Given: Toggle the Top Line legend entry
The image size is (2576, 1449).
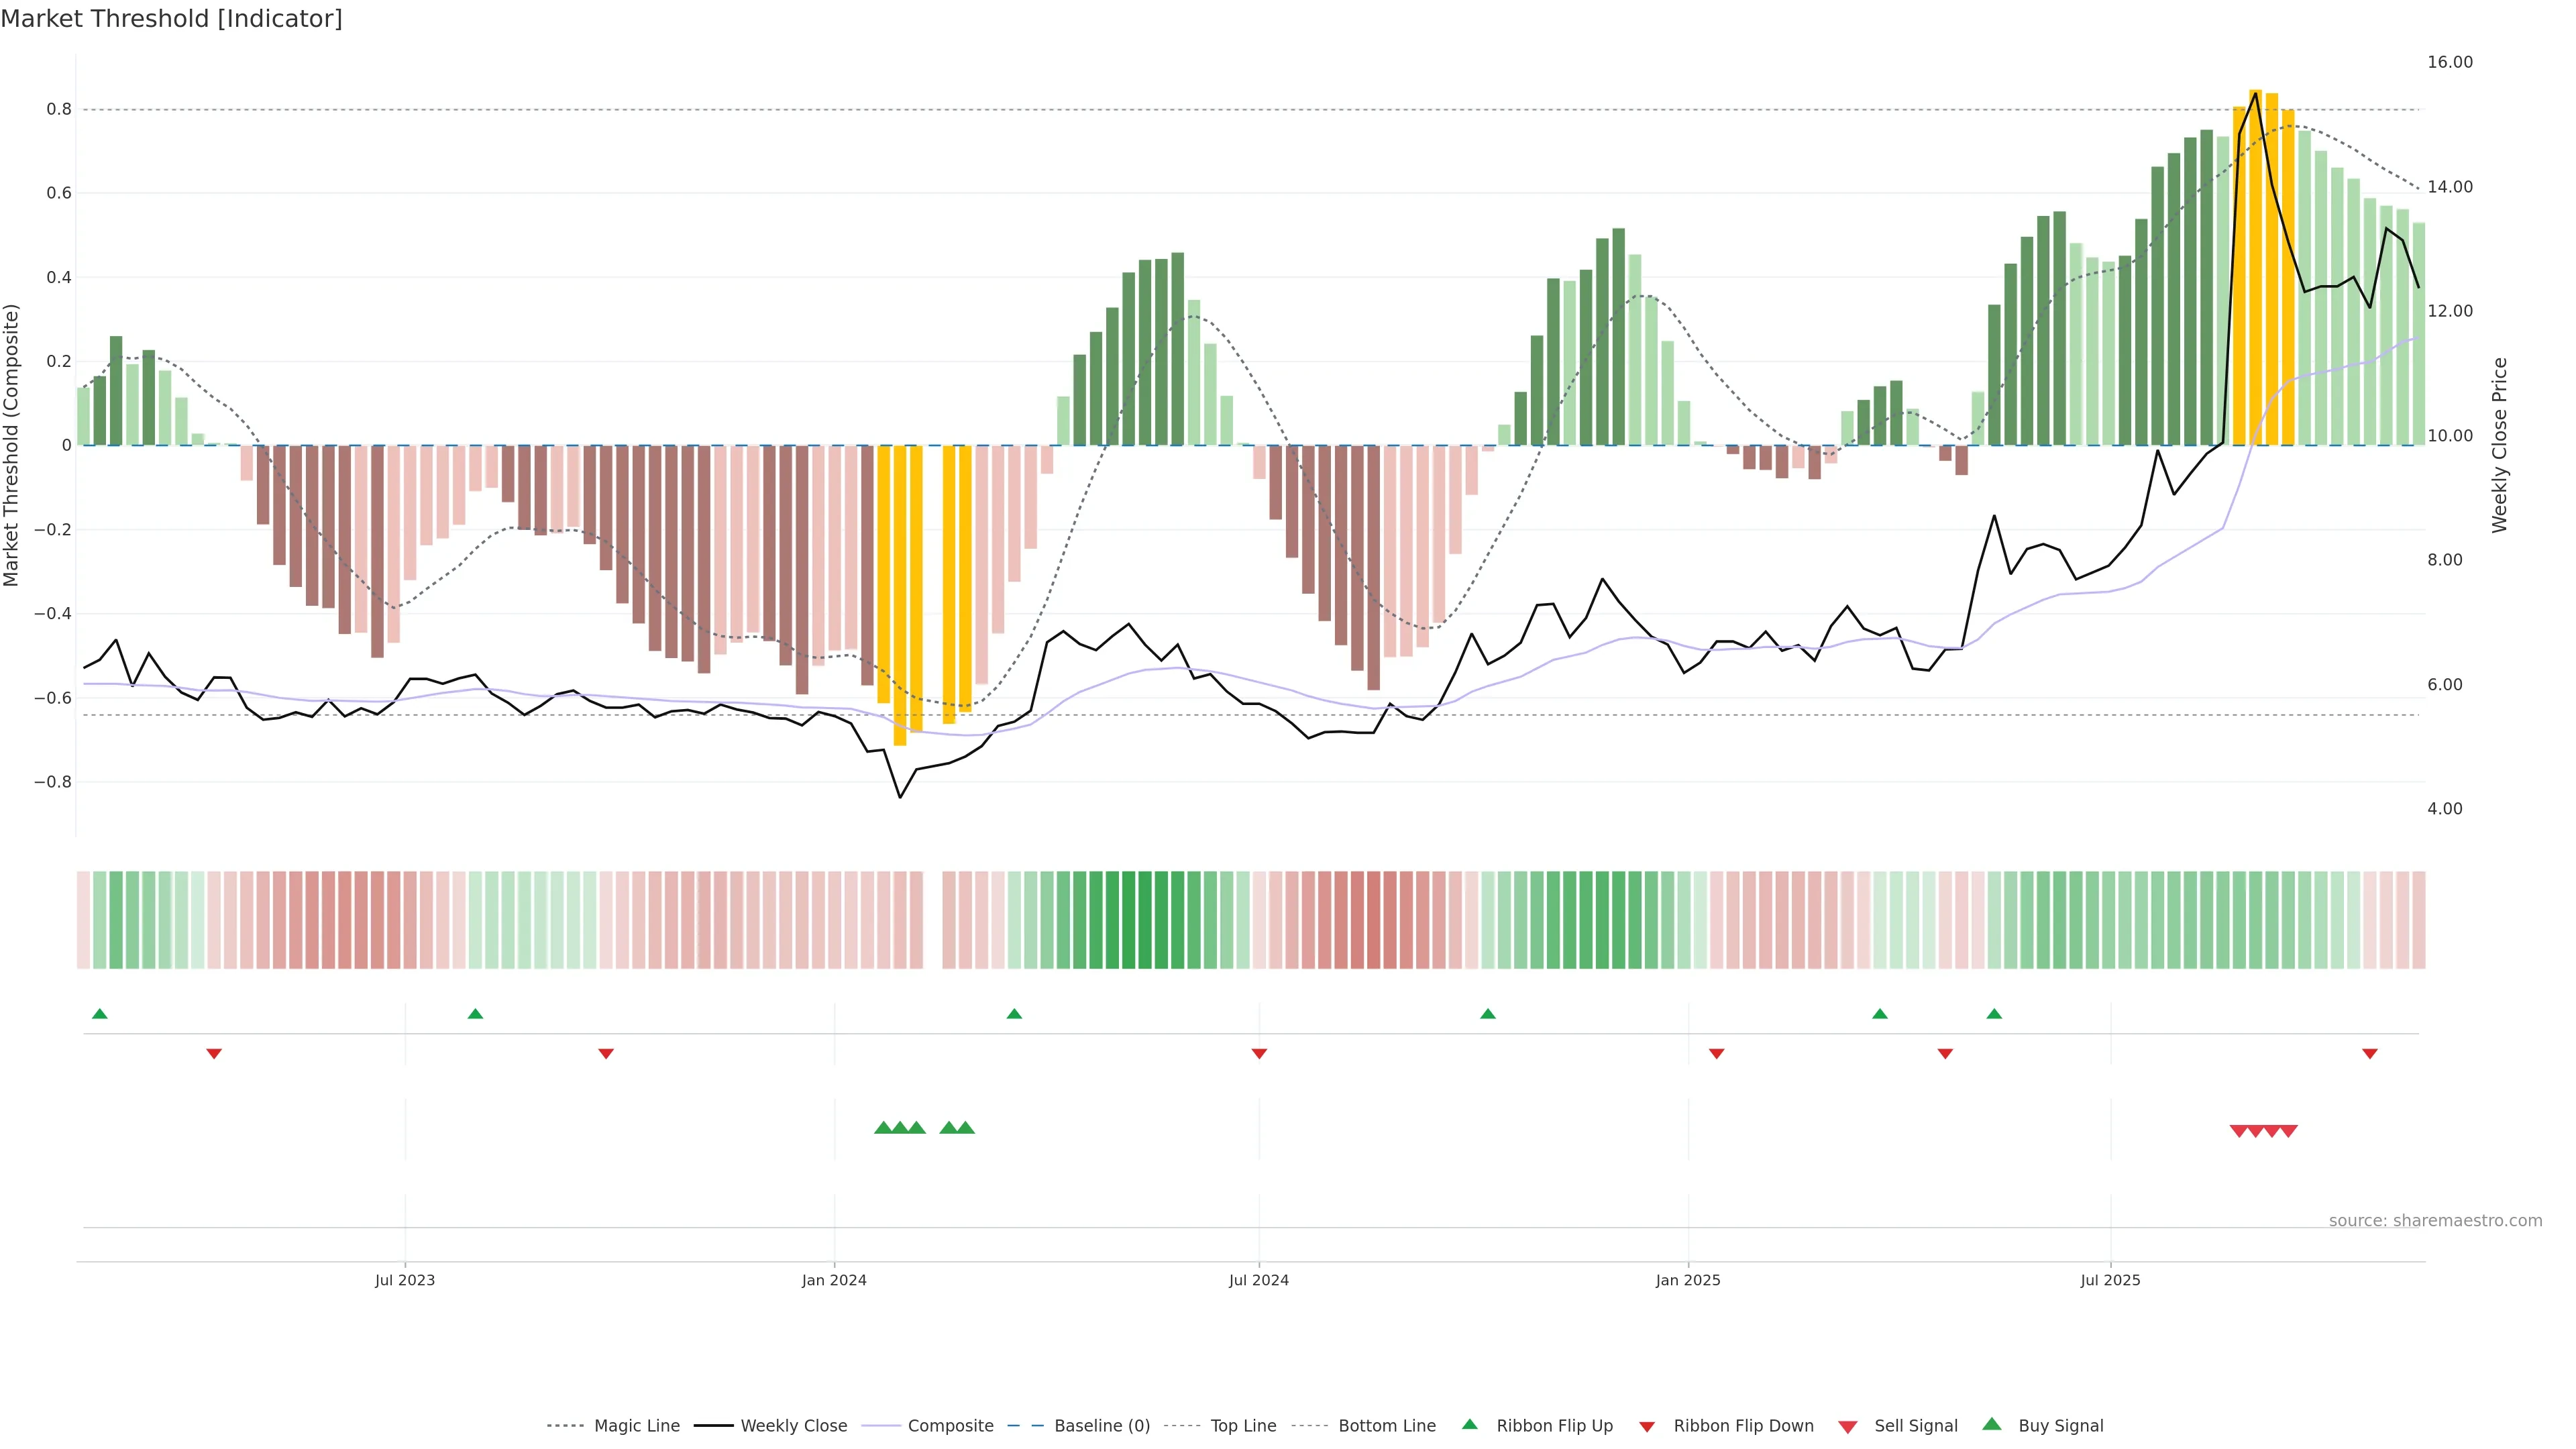Looking at the screenshot, I should pyautogui.click(x=1243, y=1426).
